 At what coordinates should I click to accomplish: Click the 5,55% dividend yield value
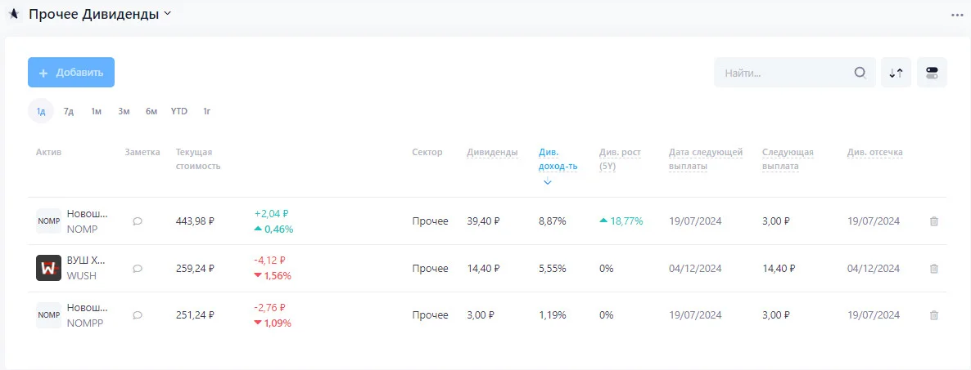[553, 268]
